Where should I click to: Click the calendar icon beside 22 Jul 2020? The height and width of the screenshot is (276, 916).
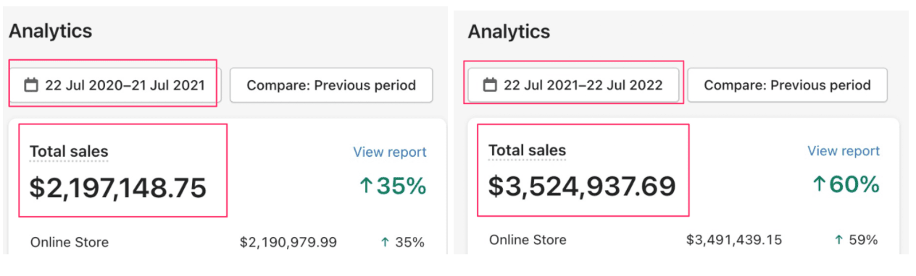(31, 85)
